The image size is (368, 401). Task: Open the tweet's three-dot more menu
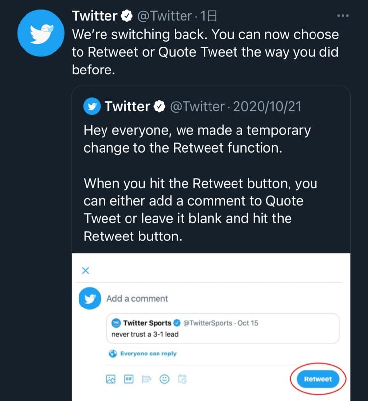(343, 16)
